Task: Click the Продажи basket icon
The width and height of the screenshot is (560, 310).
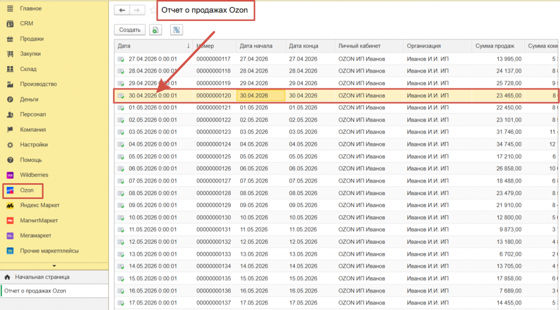Action: [x=10, y=39]
